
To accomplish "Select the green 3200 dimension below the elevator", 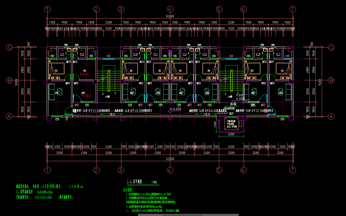I will pyautogui.click(x=231, y=134).
